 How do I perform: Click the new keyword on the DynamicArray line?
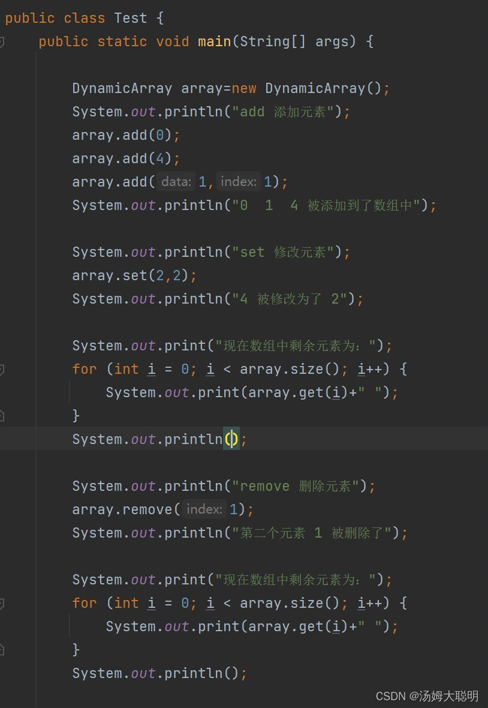pyautogui.click(x=244, y=88)
